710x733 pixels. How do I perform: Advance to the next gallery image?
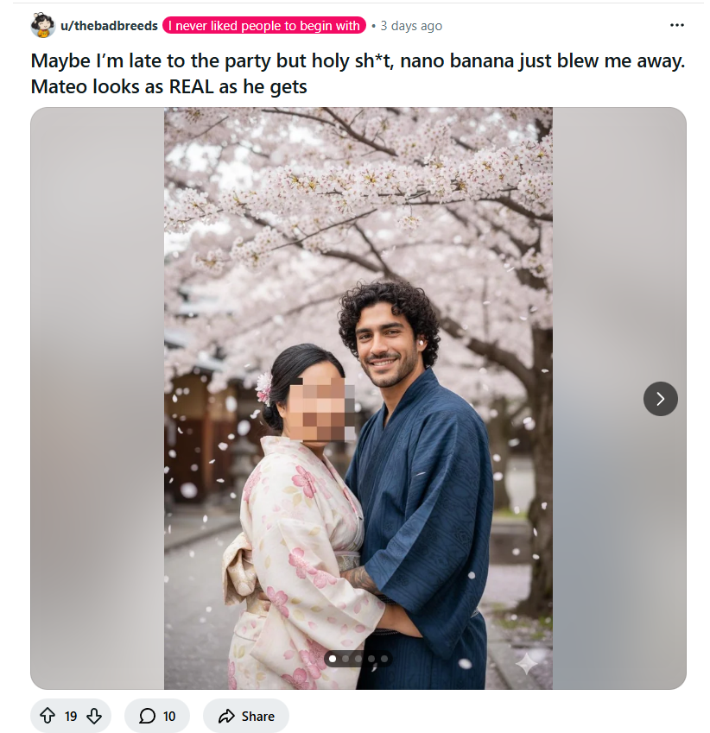click(661, 399)
